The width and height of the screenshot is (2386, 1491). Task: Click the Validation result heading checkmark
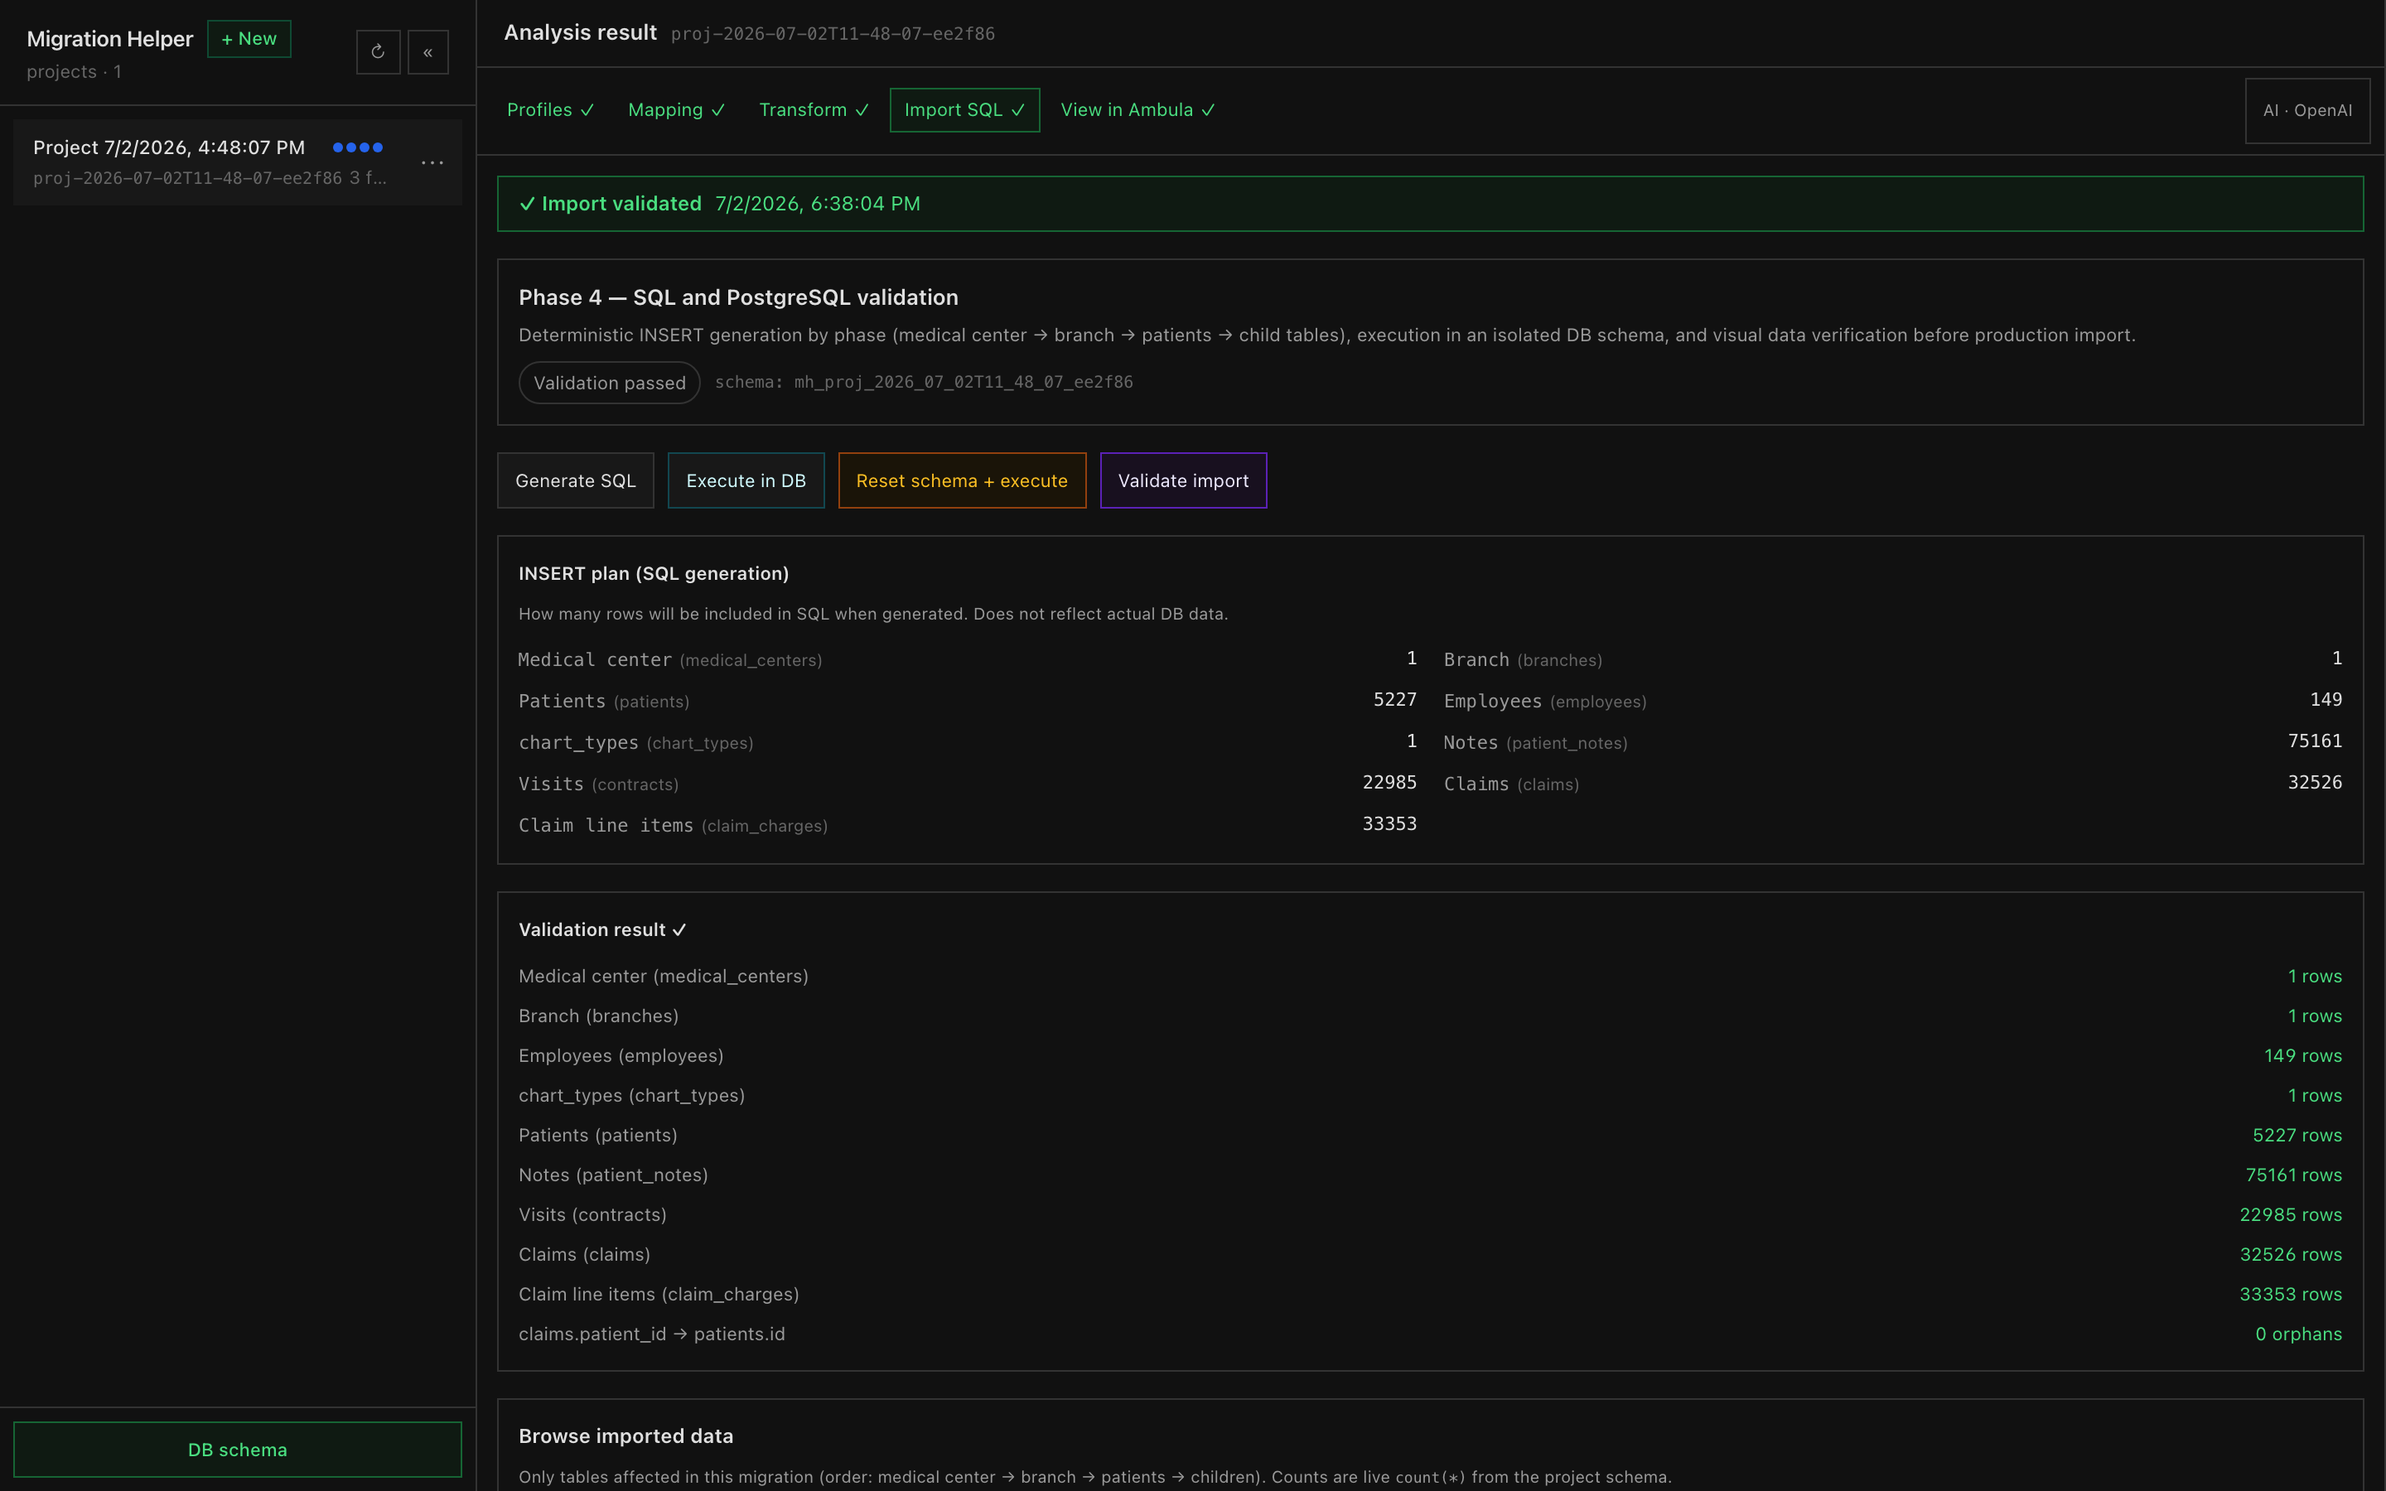click(x=679, y=930)
